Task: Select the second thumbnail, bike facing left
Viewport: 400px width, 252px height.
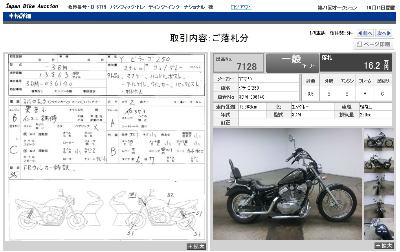Action: pyautogui.click(x=379, y=162)
